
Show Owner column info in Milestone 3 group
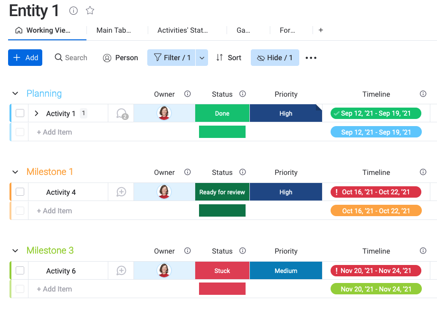tap(188, 251)
